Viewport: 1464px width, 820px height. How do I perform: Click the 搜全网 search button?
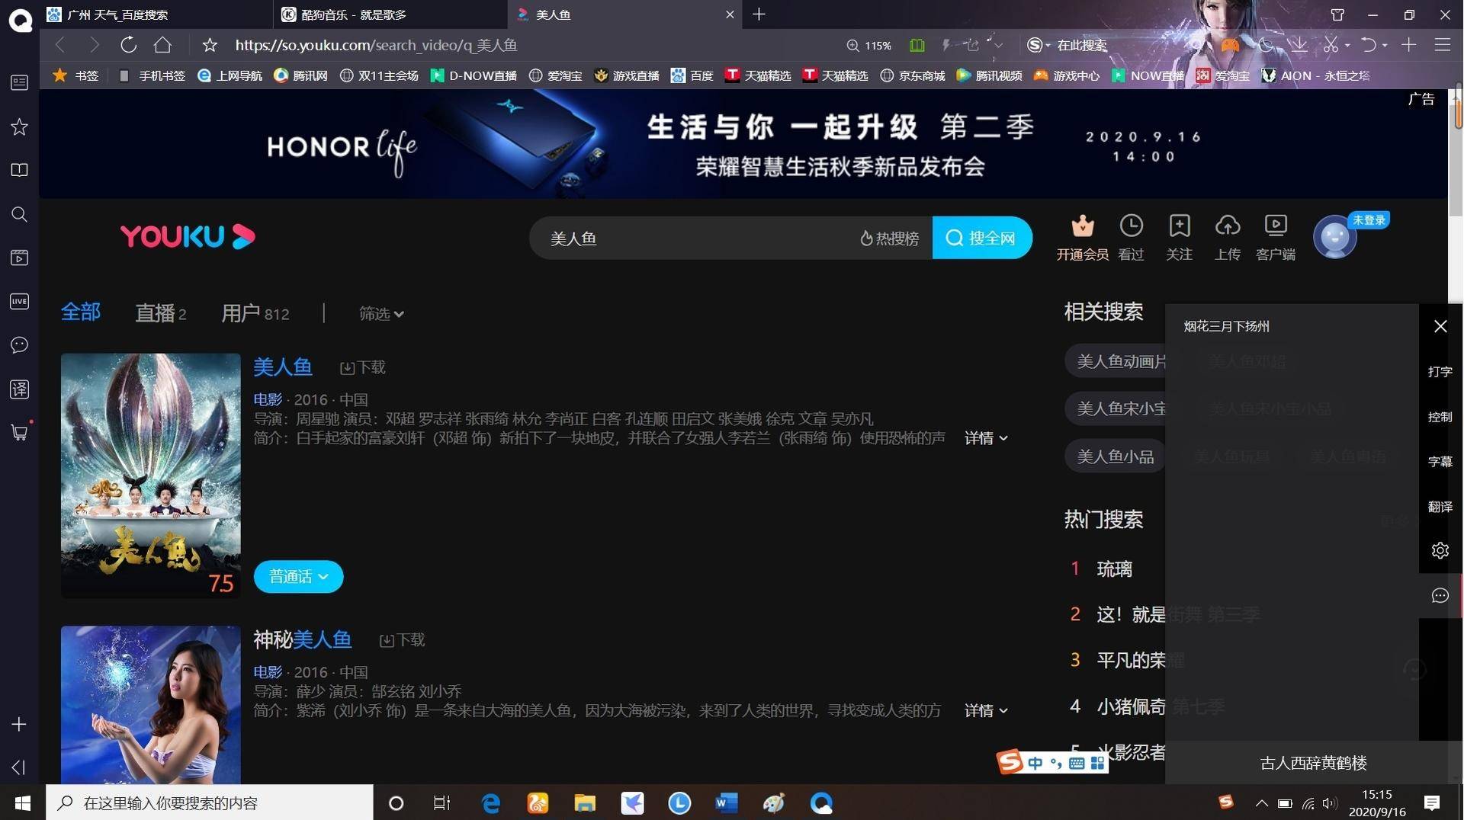981,238
